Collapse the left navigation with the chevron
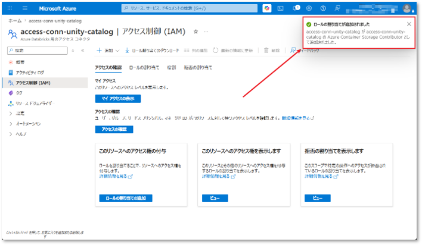 [x=83, y=51]
